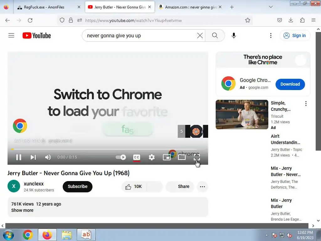List all tabs dropdown arrow
This screenshot has width=321, height=241.
(x=271, y=7)
